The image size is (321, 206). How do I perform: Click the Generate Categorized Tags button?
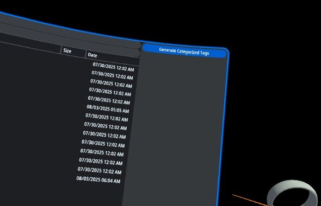[184, 51]
